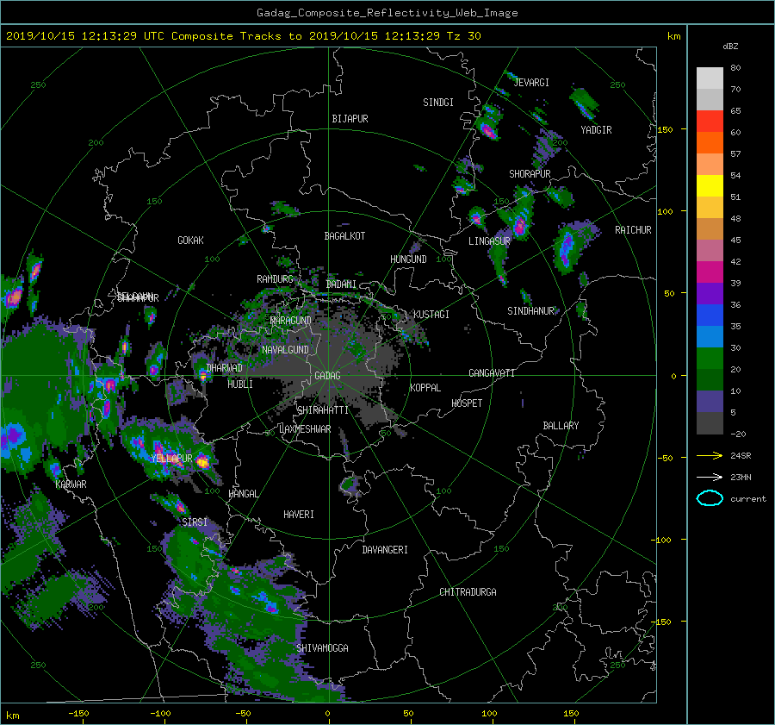The image size is (775, 725).
Task: Click the -20 value in dBZ legend
Action: click(x=738, y=434)
